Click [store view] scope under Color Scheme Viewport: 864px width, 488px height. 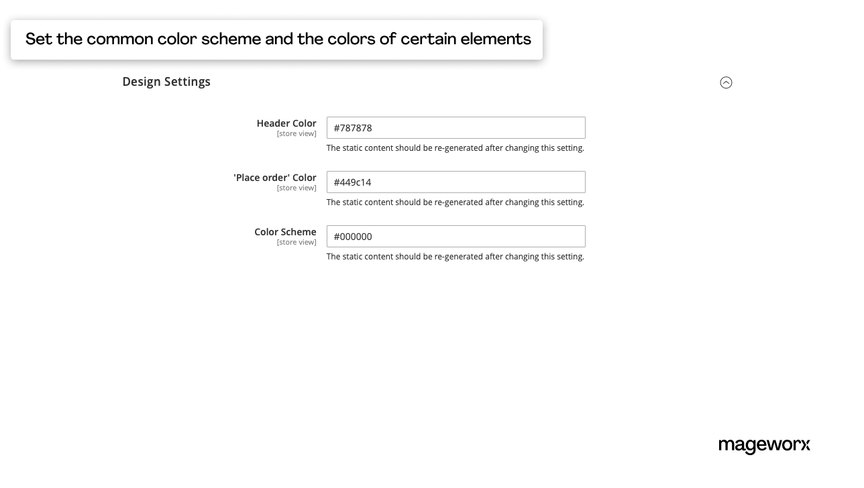[x=296, y=242]
